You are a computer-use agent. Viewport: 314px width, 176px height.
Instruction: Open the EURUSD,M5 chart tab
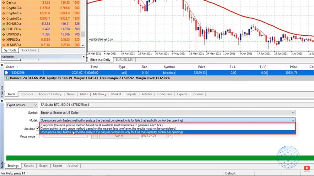[x=124, y=60]
